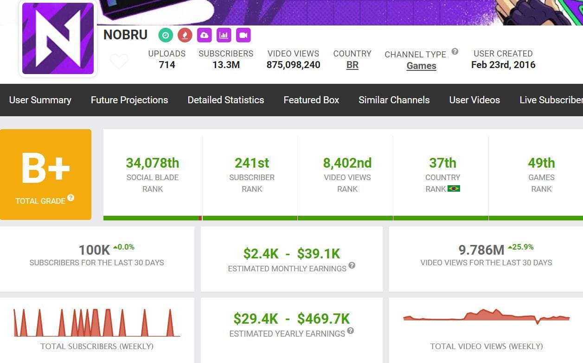Open the User Videos tab
Viewport: 583px width, 363px height.
pyautogui.click(x=474, y=100)
